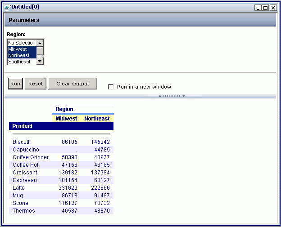Viewport: 281px width, 227px height.
Task: Click Region list scroll down arrow
Action: click(40, 61)
